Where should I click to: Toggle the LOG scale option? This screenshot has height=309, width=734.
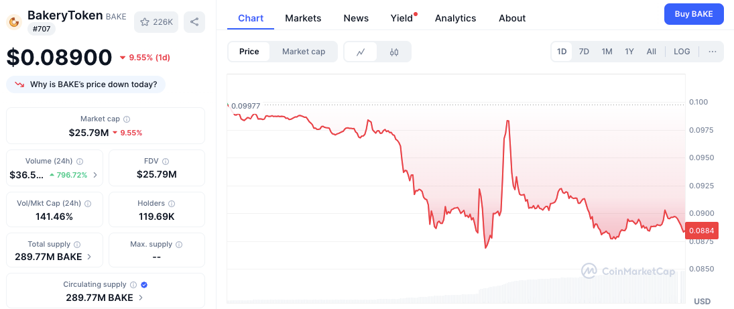pos(682,52)
